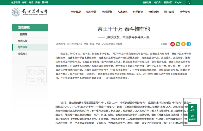Select 大图聚焦 in the sidebar
203x131 pixels.
point(23,34)
